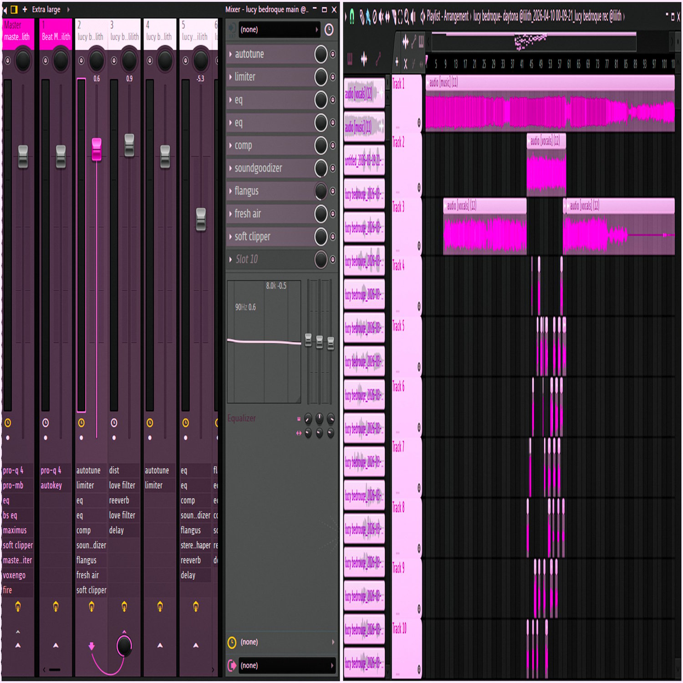This screenshot has height=683, width=683.
Task: Mute the Master mixer track LED
Action: click(8, 61)
